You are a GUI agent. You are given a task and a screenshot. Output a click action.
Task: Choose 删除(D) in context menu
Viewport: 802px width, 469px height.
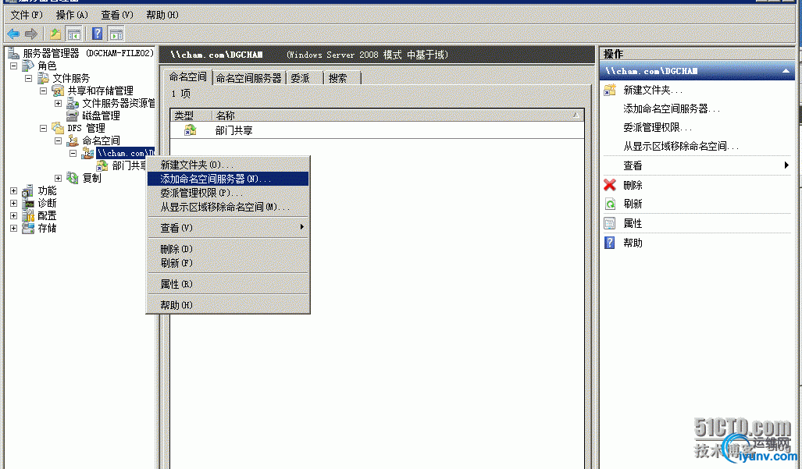228,249
